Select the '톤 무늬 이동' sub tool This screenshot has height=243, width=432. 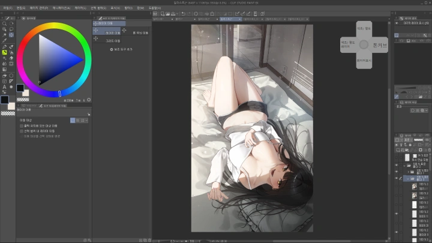(x=136, y=31)
